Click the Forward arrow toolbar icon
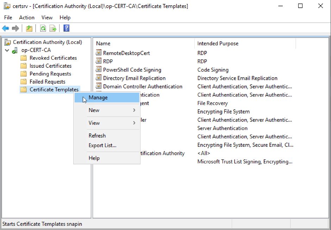The image size is (331, 230). pos(15,28)
